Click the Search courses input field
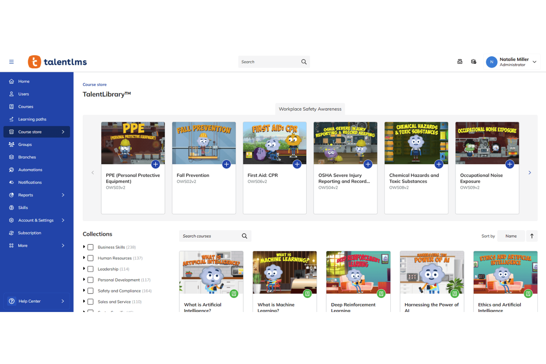Viewport: 546px width, 364px height. pos(210,236)
